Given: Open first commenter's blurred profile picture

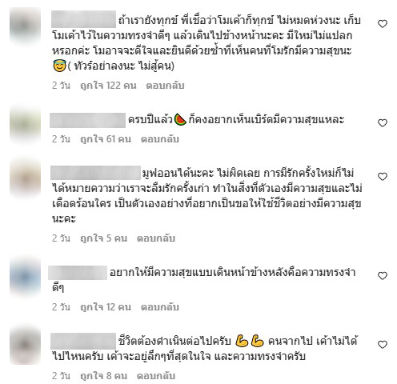Looking at the screenshot, I should click(x=26, y=25).
